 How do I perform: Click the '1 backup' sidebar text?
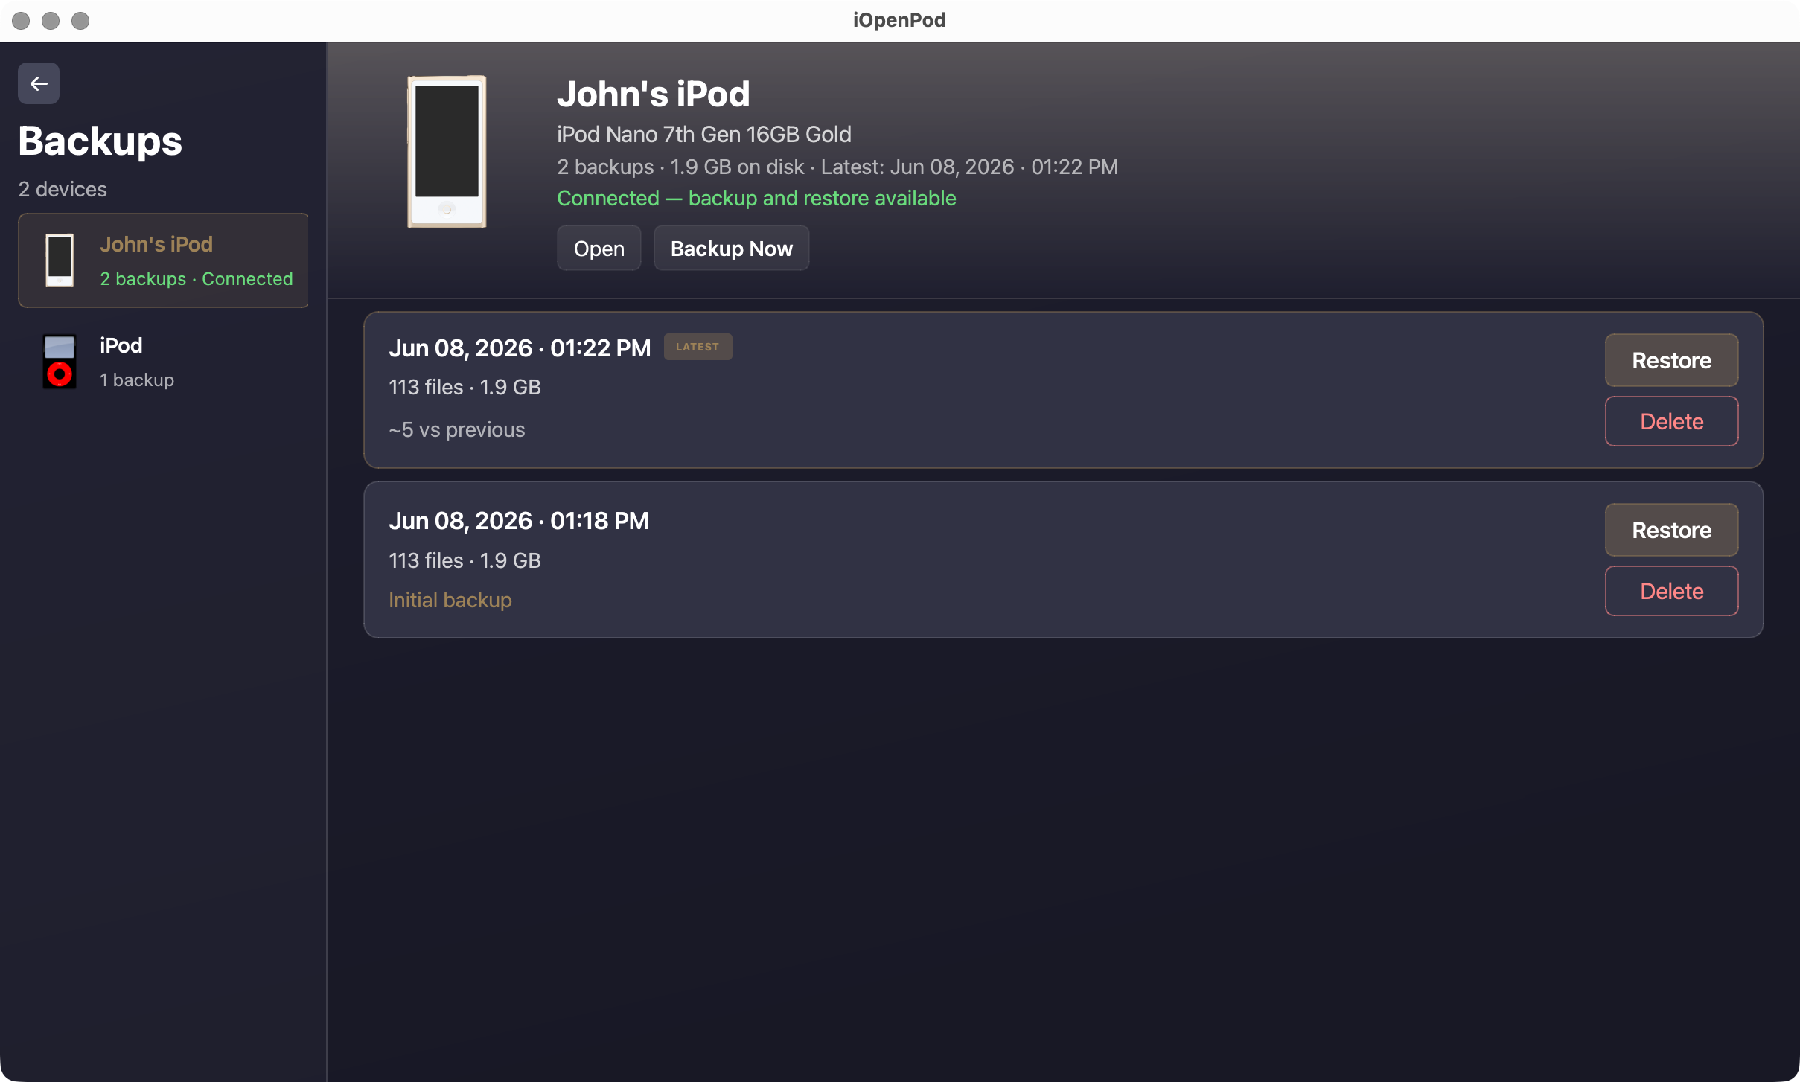point(137,380)
